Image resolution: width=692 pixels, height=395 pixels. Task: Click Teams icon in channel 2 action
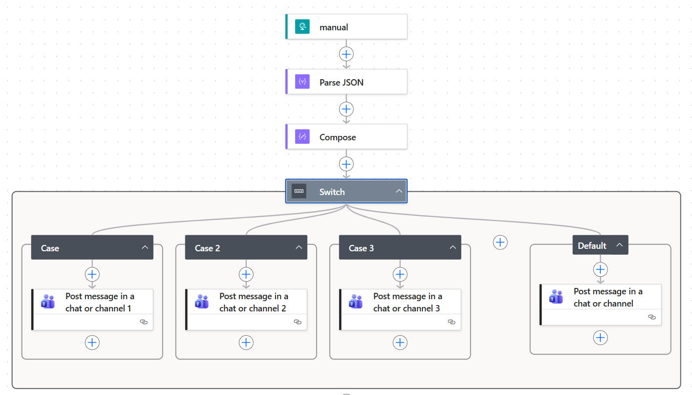point(202,302)
